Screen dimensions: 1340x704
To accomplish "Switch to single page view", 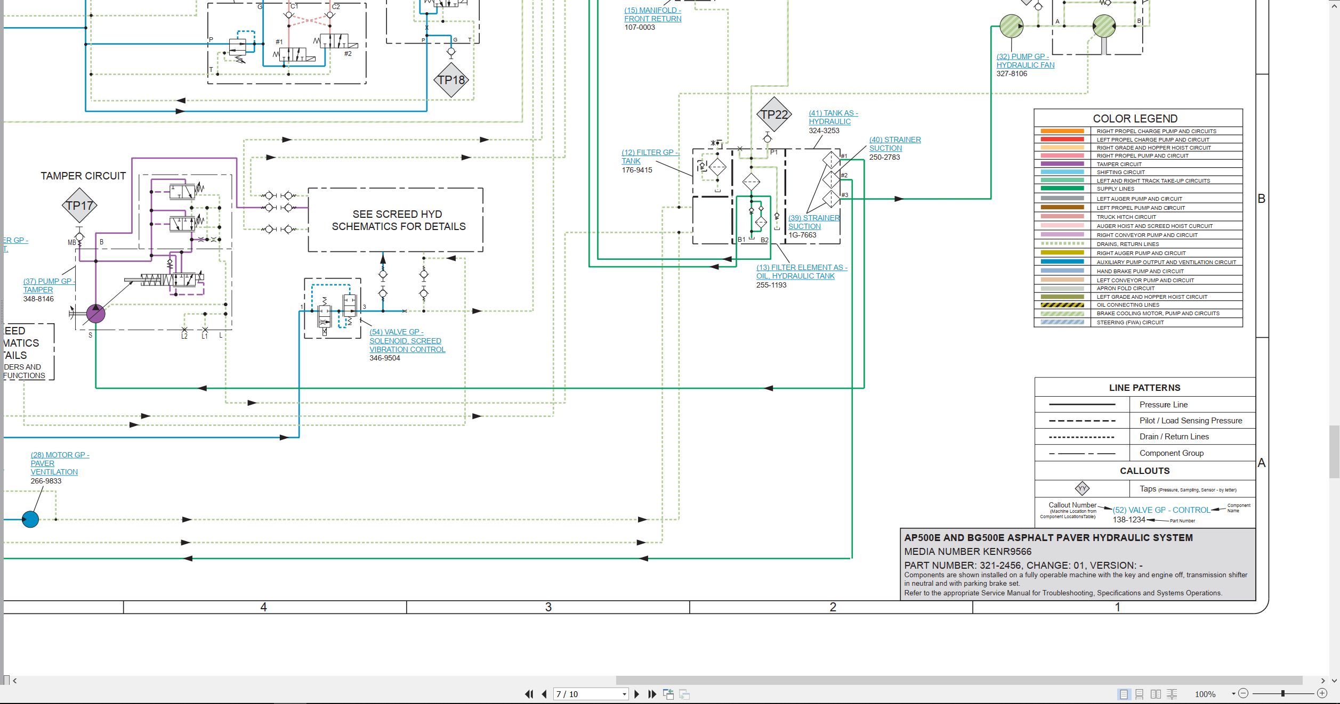I will click(x=1124, y=694).
